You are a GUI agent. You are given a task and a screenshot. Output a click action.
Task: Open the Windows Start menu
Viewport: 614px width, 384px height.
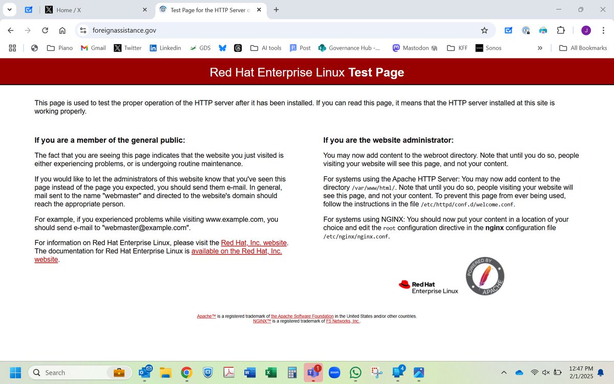click(15, 372)
